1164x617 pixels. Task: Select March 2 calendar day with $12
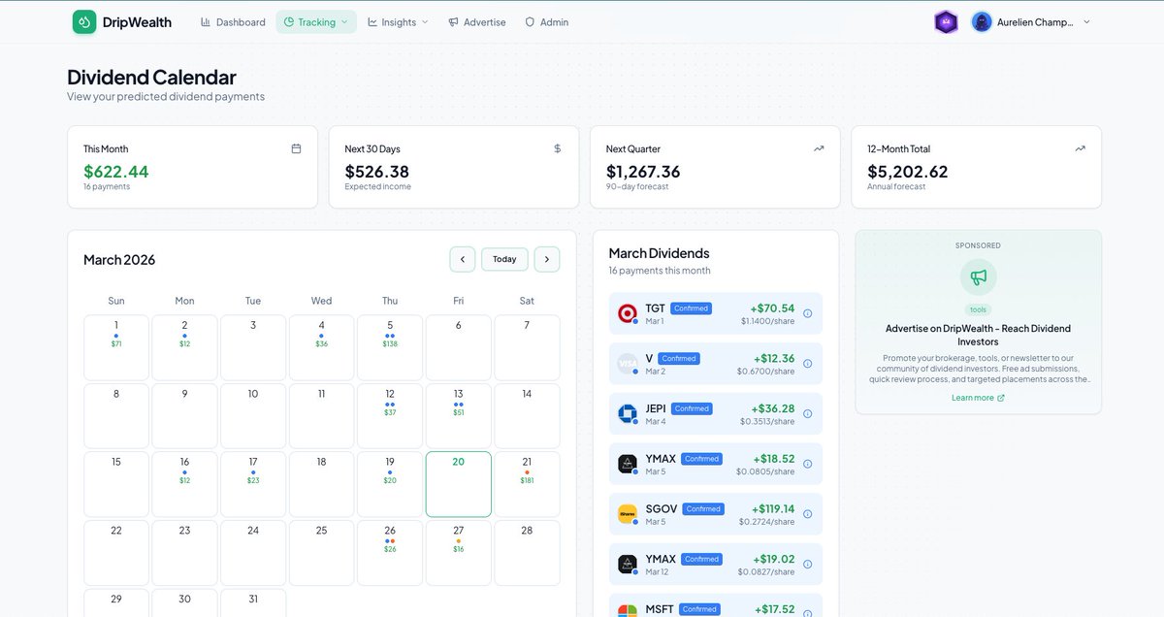coord(184,347)
